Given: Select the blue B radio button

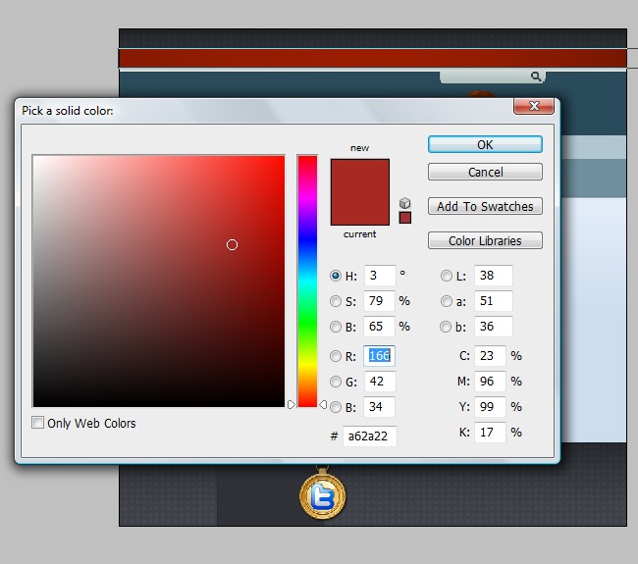Looking at the screenshot, I should [336, 407].
